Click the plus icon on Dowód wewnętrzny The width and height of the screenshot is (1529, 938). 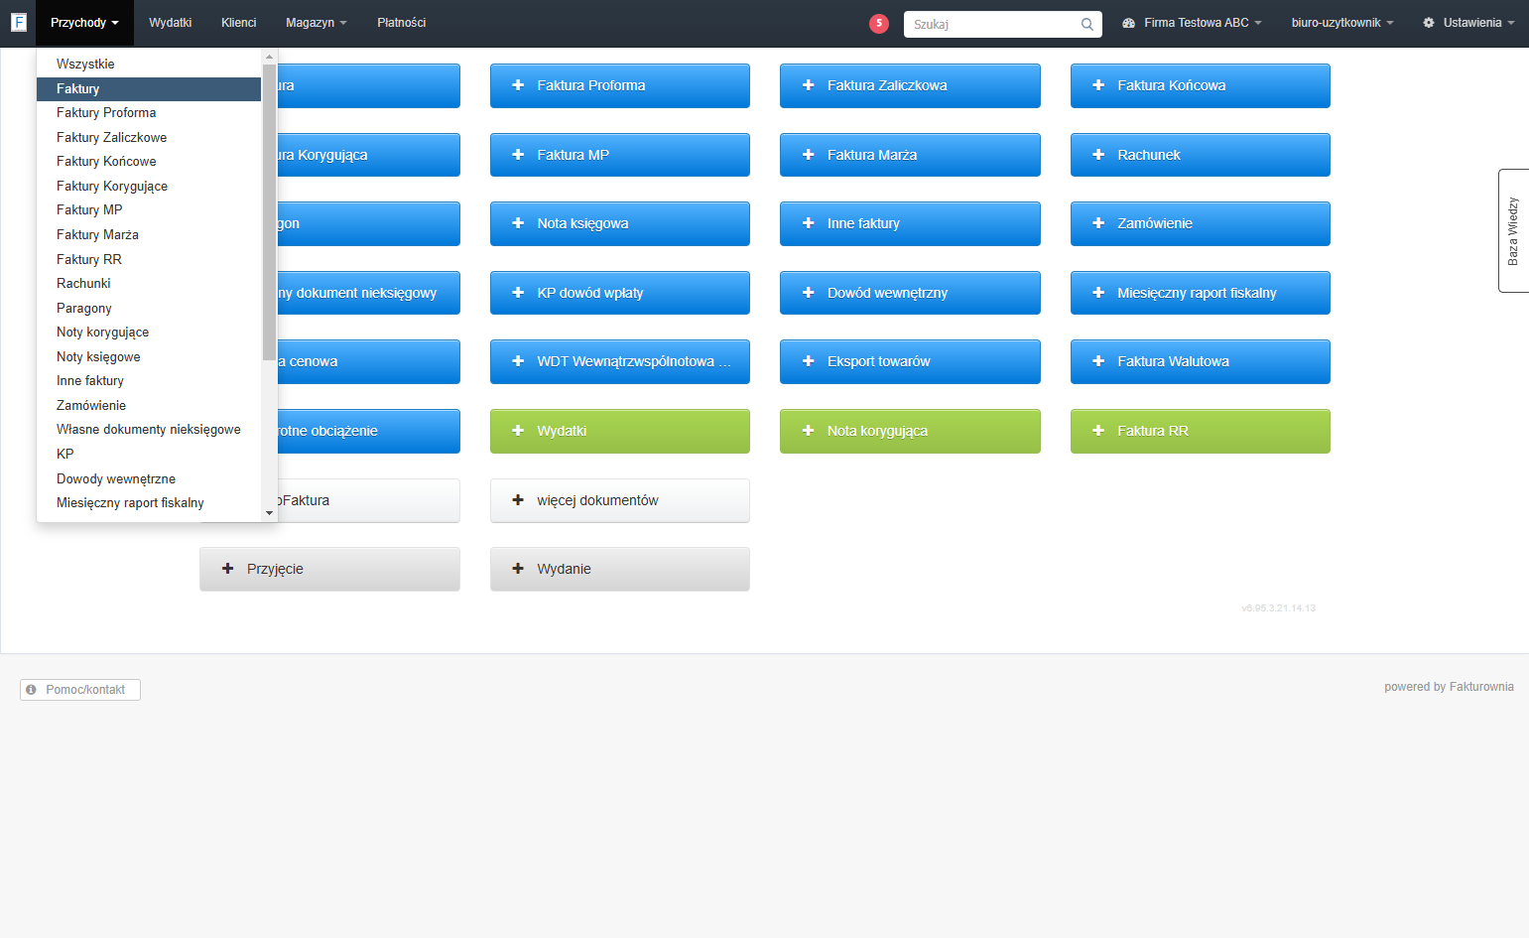tap(808, 293)
